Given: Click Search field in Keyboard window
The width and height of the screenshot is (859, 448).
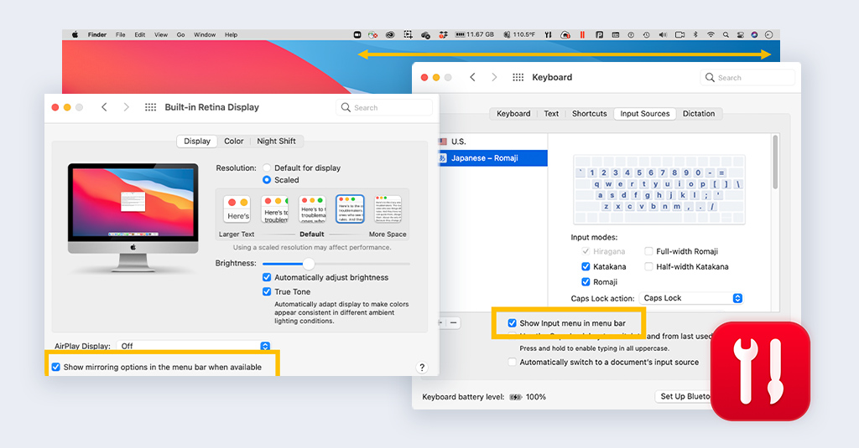Looking at the screenshot, I should click(x=747, y=78).
